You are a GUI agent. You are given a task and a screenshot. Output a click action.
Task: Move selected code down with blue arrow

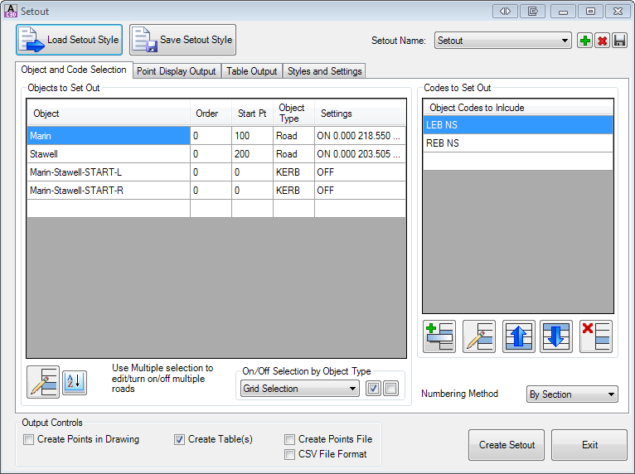click(555, 336)
